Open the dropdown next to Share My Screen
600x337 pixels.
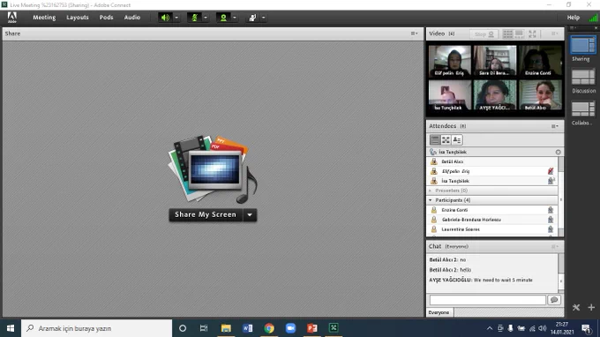[250, 214]
